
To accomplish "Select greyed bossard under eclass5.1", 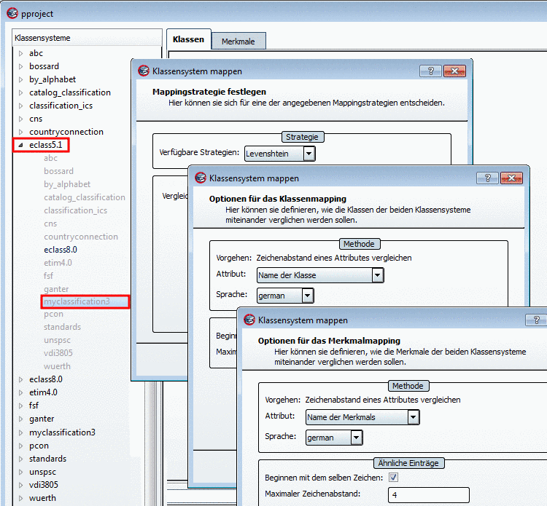I will 58,171.
